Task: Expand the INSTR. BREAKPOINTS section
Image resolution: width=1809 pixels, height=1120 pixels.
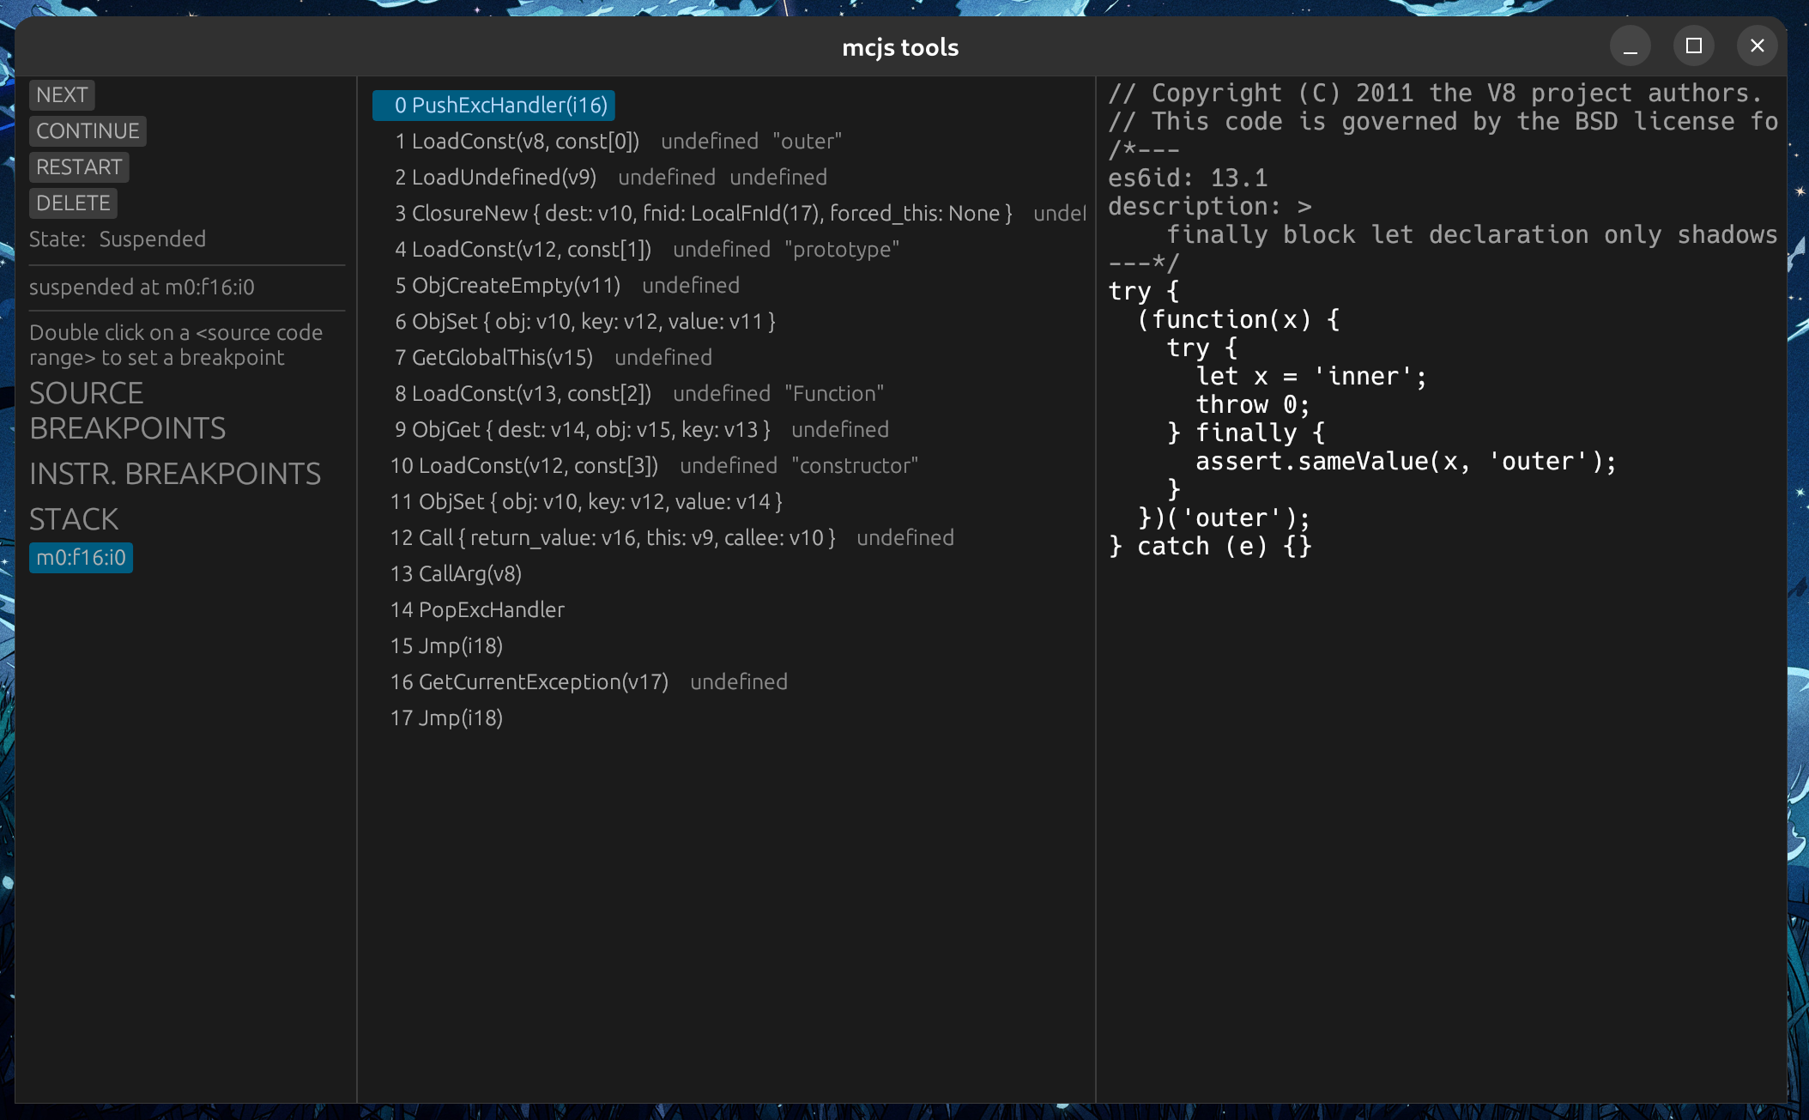Action: click(x=175, y=473)
